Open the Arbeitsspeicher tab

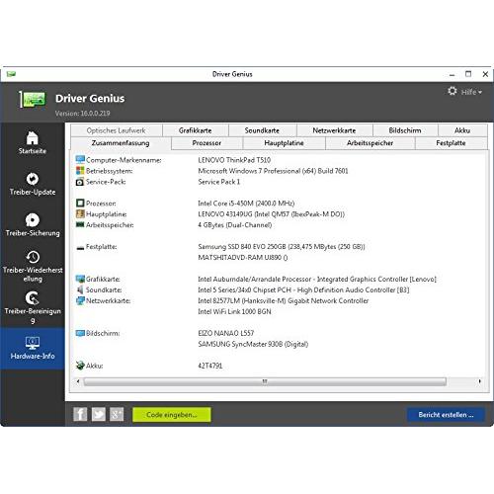[x=370, y=143]
